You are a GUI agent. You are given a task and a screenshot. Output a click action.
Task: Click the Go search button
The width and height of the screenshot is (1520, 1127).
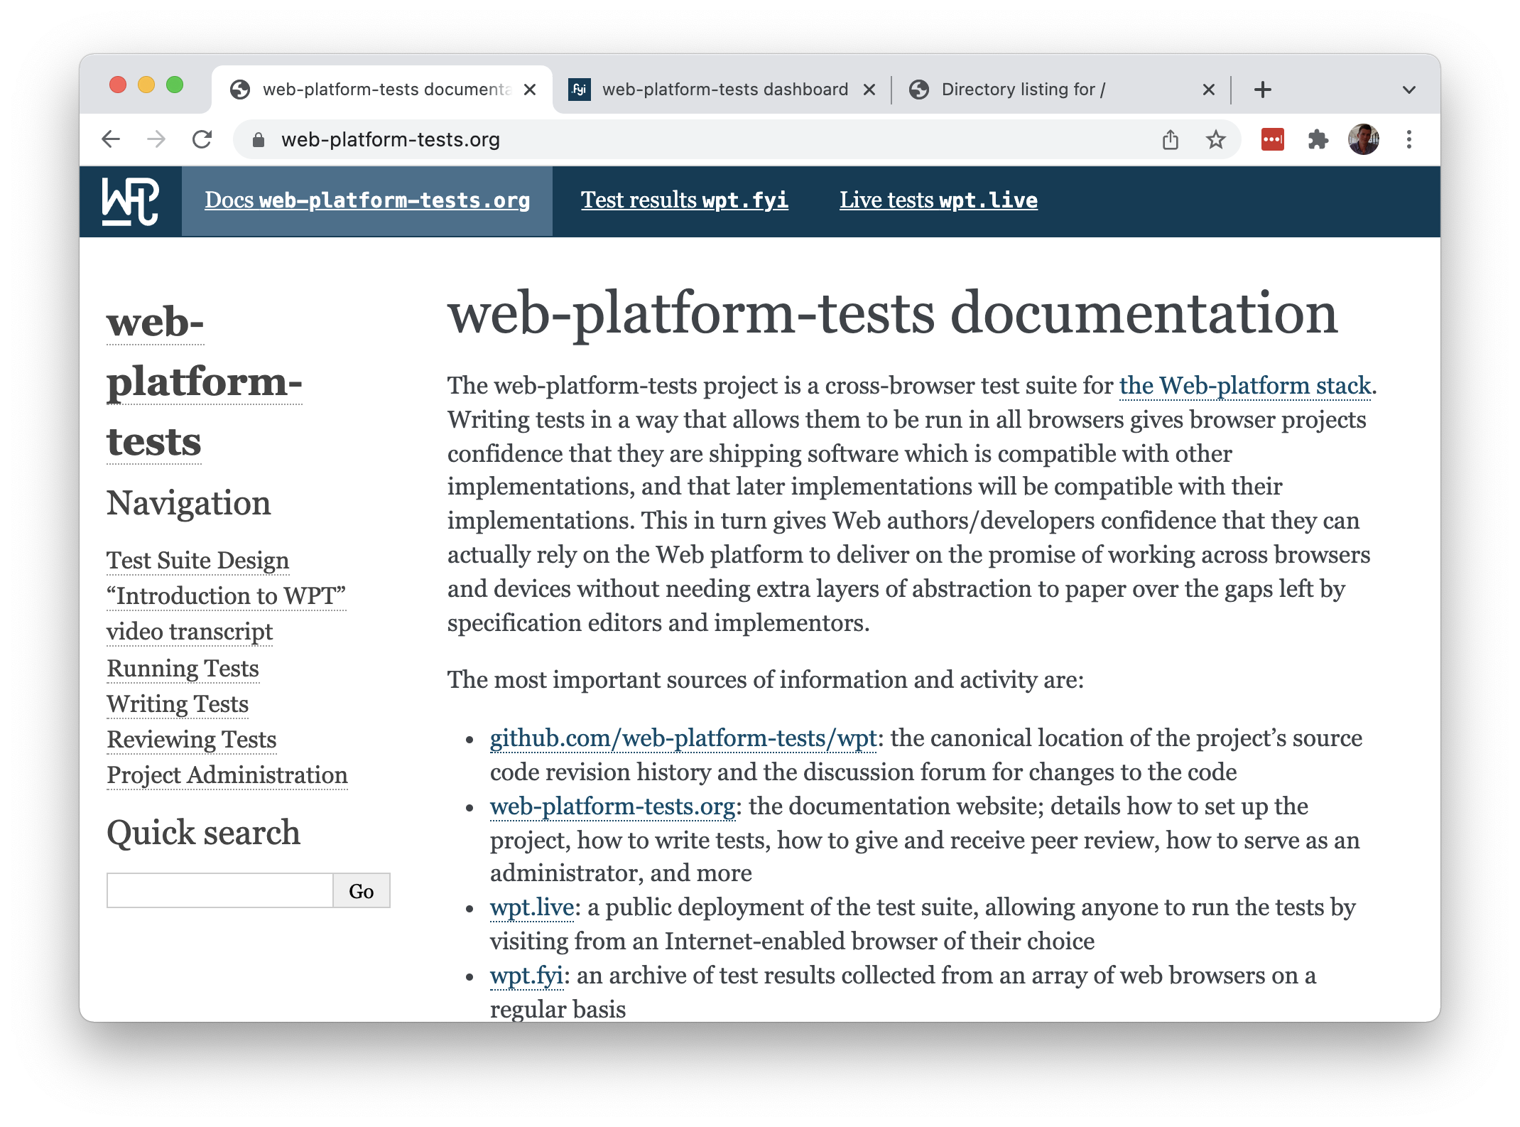[x=362, y=890]
